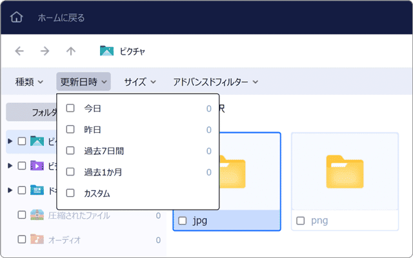
Task: Open the アドバンスドフィルター dropdown
Action: tap(216, 82)
